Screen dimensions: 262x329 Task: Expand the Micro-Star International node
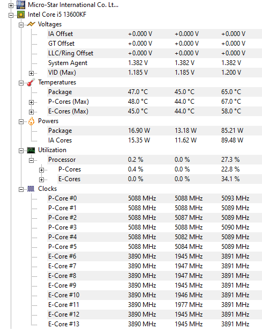click(11, 5)
